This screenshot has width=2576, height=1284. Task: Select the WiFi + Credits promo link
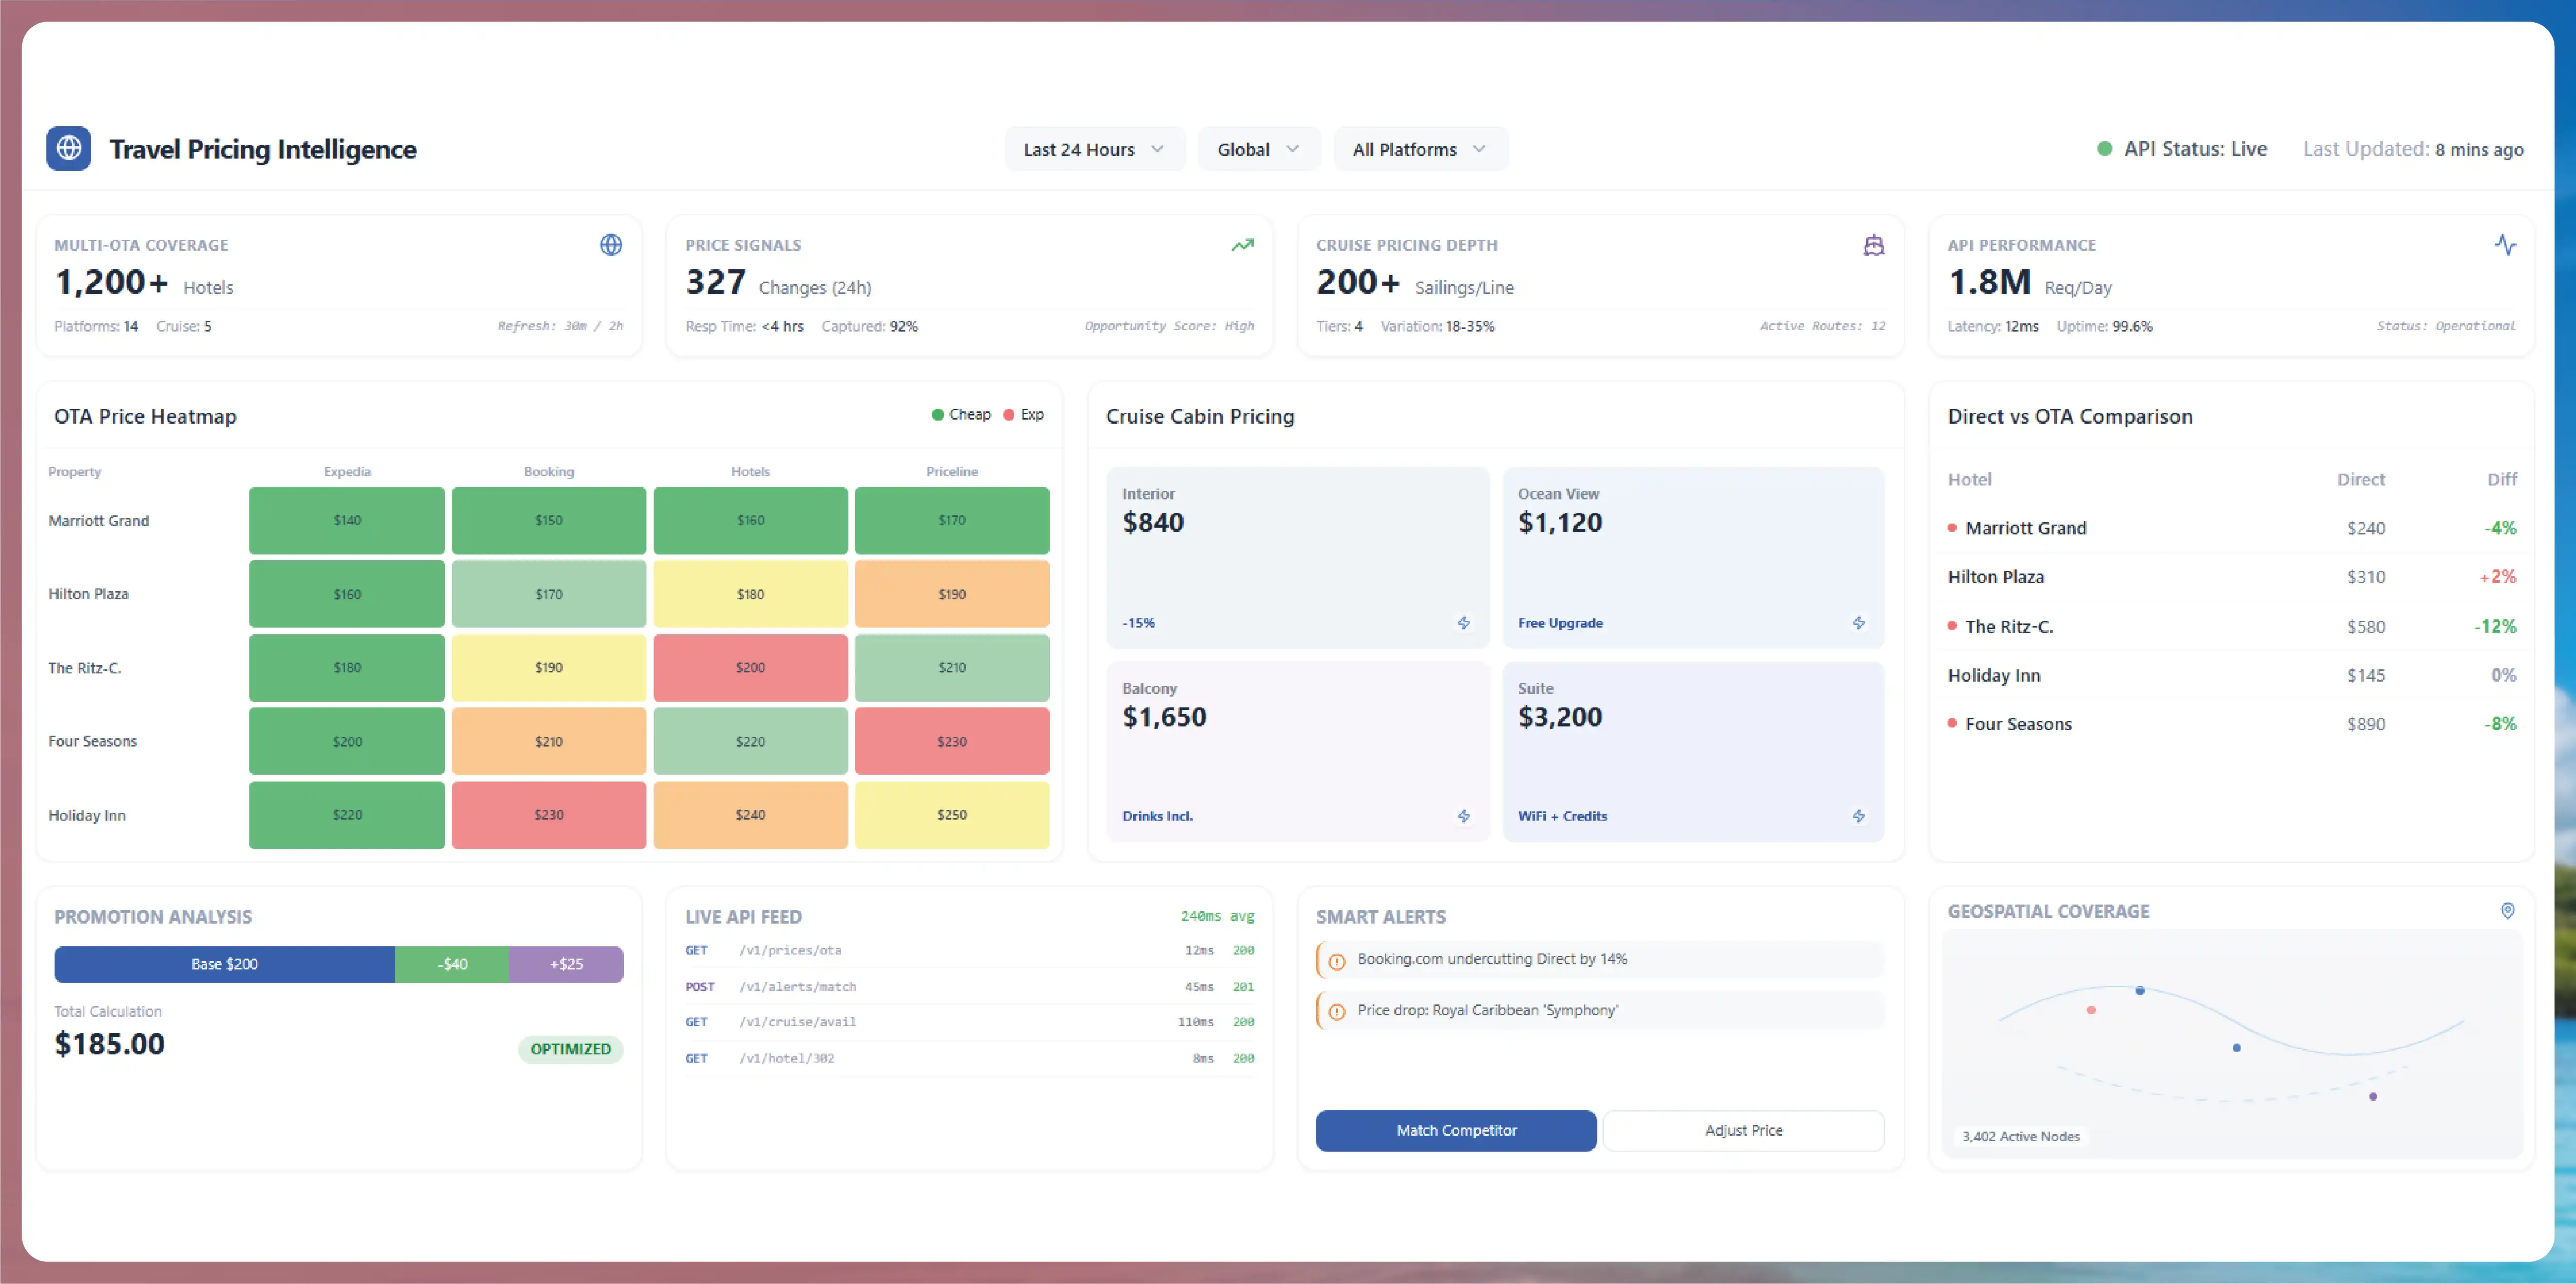pyautogui.click(x=1562, y=817)
